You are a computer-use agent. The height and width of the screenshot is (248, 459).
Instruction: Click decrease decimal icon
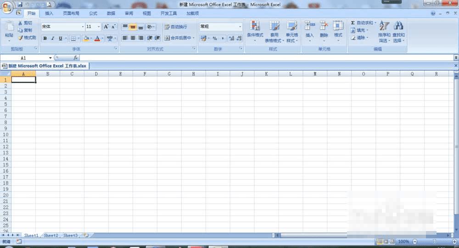[x=239, y=39]
